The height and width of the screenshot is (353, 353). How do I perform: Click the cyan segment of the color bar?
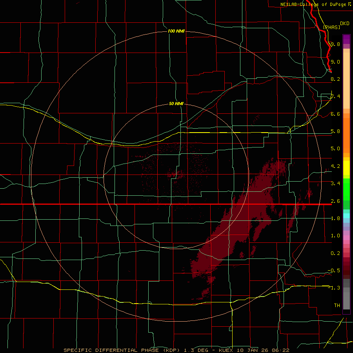pyautogui.click(x=346, y=215)
